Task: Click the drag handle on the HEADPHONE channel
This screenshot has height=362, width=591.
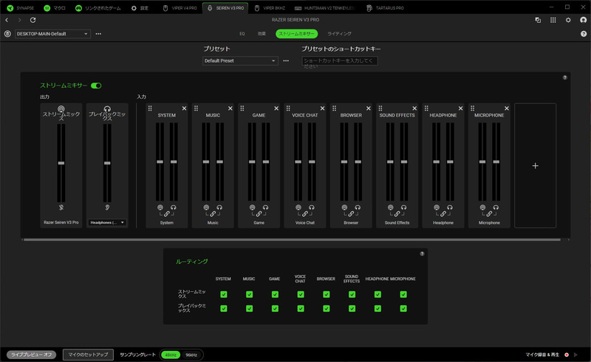Action: pos(426,108)
